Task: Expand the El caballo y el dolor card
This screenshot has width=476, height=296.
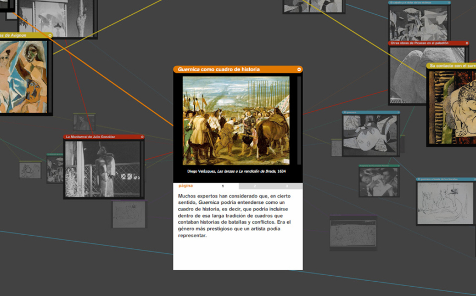Action: point(449,3)
